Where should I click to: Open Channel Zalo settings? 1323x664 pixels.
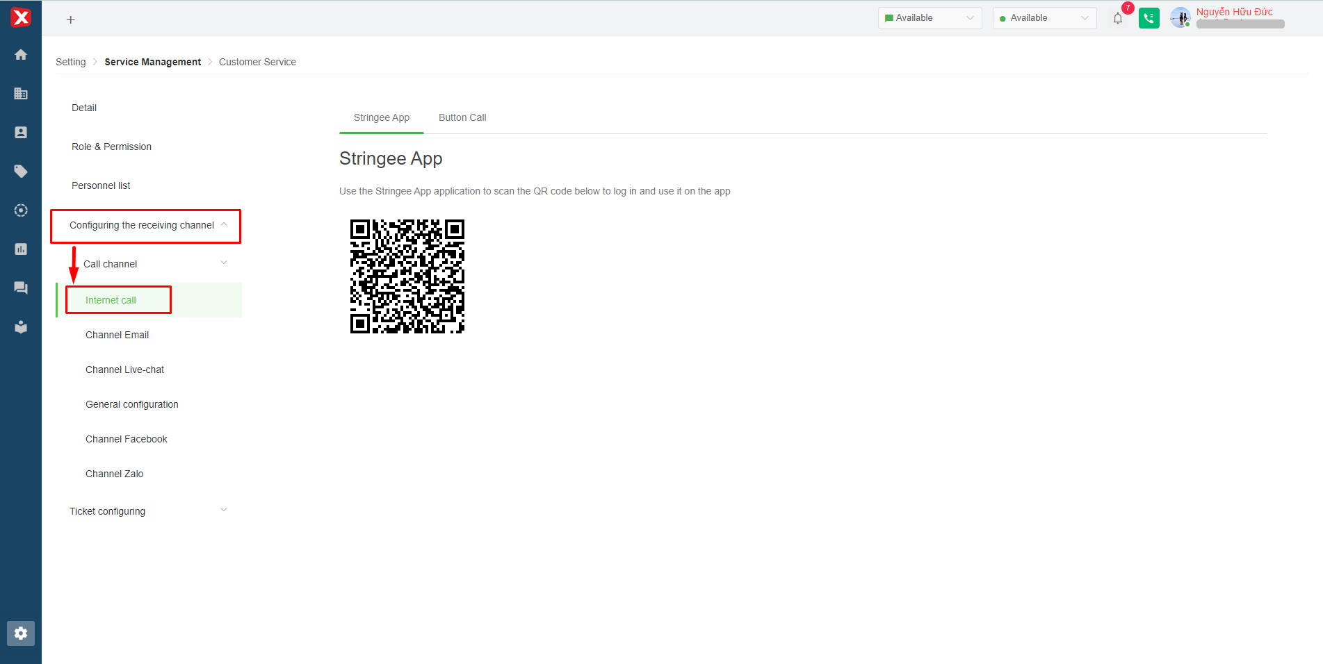click(x=114, y=474)
